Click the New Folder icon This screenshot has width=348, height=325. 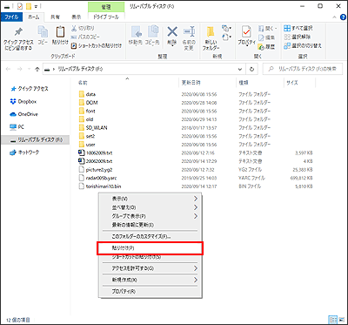pos(211,32)
